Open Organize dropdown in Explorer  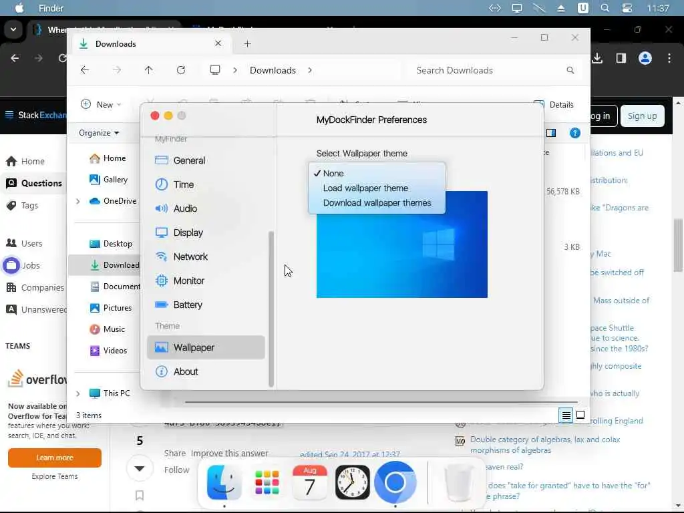coord(99,133)
